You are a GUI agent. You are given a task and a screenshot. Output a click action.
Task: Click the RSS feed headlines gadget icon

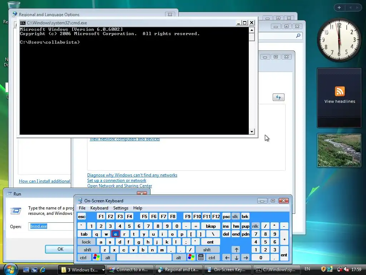click(x=340, y=91)
